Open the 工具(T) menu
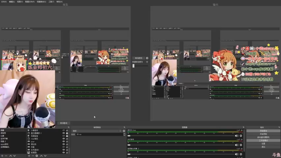The height and width of the screenshot is (158, 281). pos(51,2)
